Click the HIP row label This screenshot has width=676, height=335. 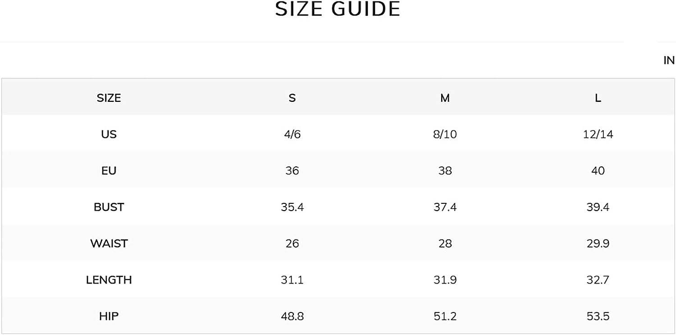click(x=109, y=317)
